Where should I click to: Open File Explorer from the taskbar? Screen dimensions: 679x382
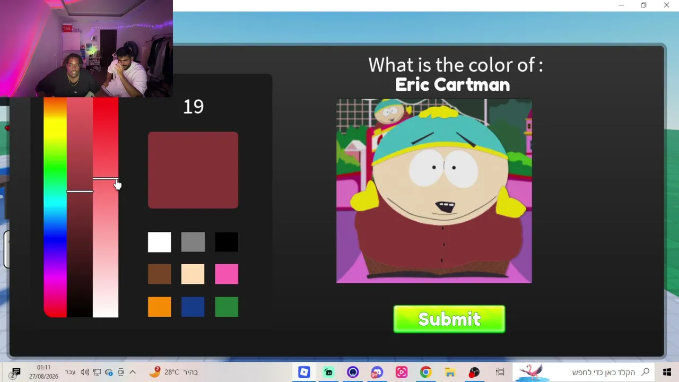coord(450,372)
